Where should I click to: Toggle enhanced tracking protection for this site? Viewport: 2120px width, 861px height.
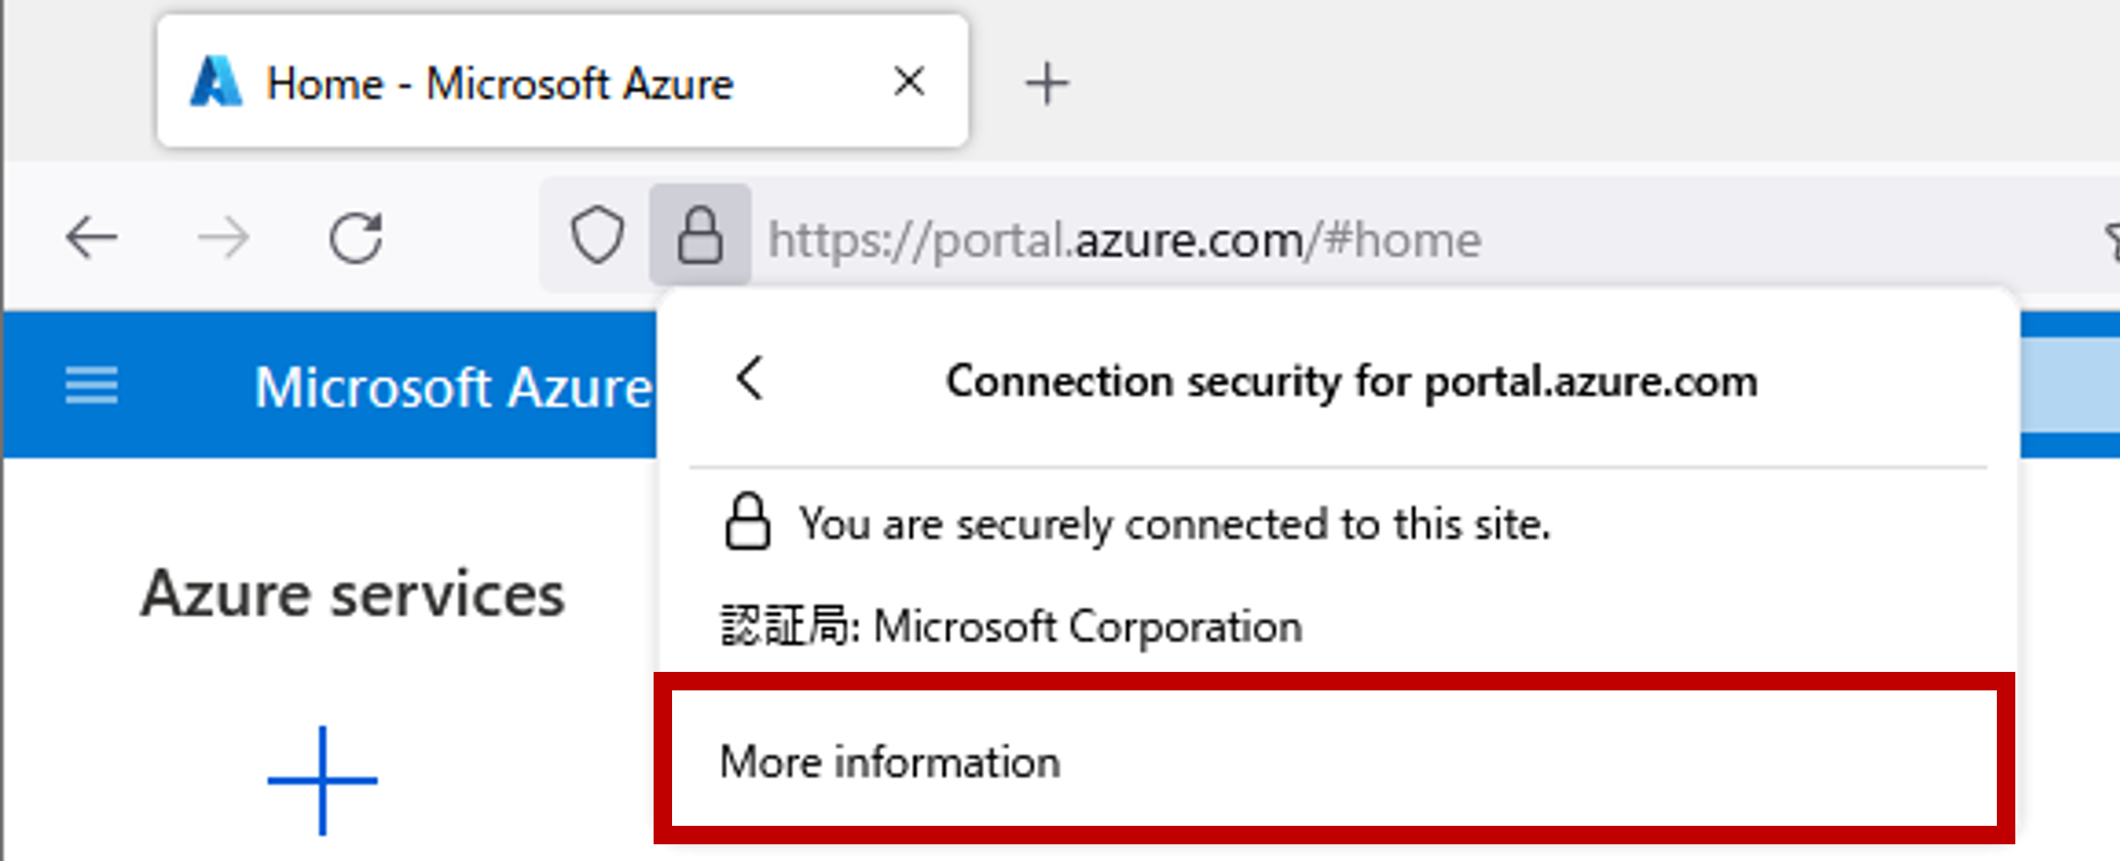pyautogui.click(x=598, y=236)
